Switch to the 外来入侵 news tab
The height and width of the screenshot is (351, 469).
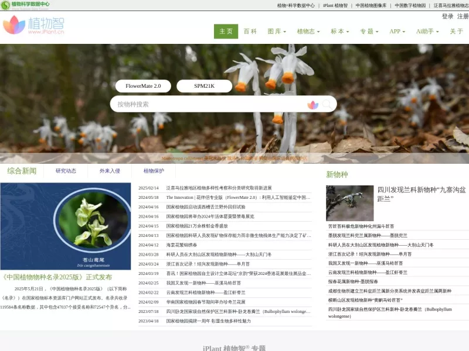[110, 171]
